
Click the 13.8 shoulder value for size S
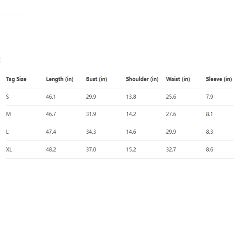pos(131,97)
